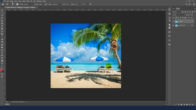Open the Layer menu
This screenshot has height=110, width=196.
[x=16, y=1]
